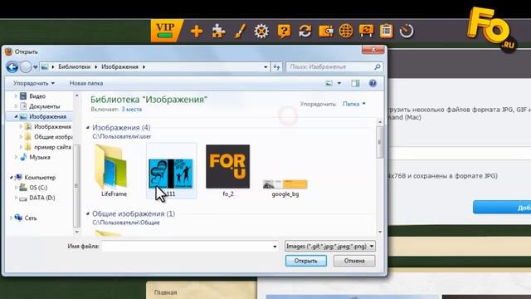Image resolution: width=531 pixels, height=299 pixels.
Task: Select the LifeFrame folder
Action: (x=114, y=170)
